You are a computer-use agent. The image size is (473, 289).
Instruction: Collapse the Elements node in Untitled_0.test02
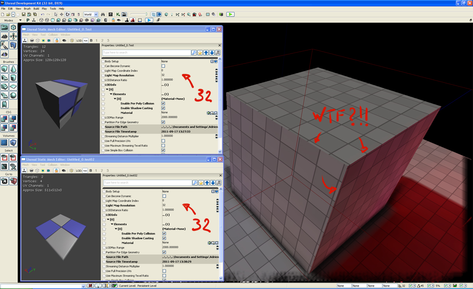click(x=112, y=224)
